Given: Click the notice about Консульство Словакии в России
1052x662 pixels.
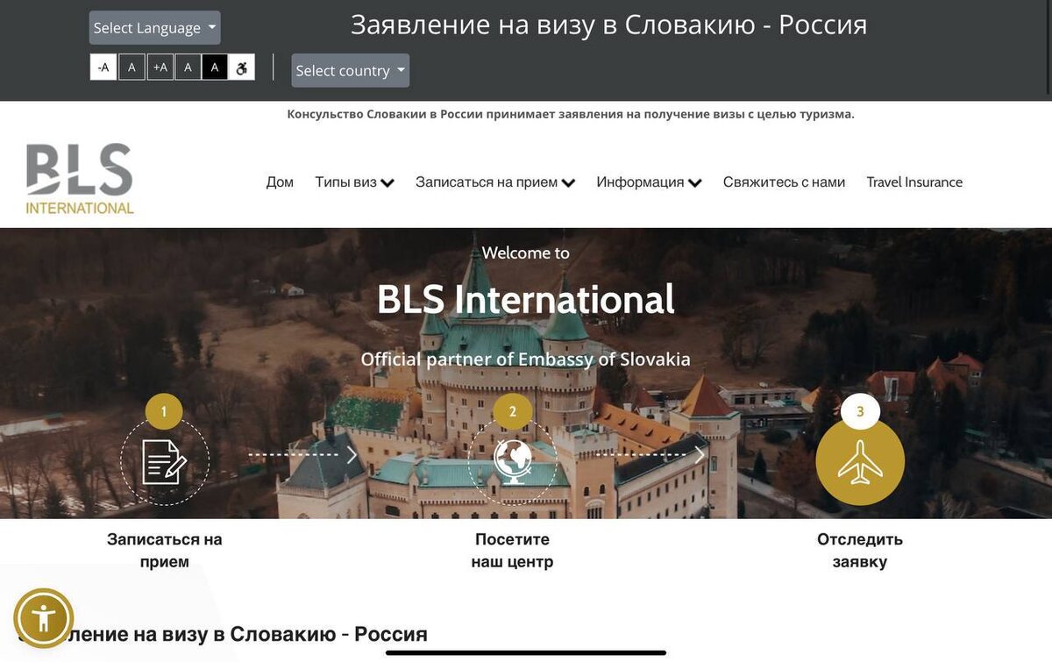Looking at the screenshot, I should click(571, 114).
